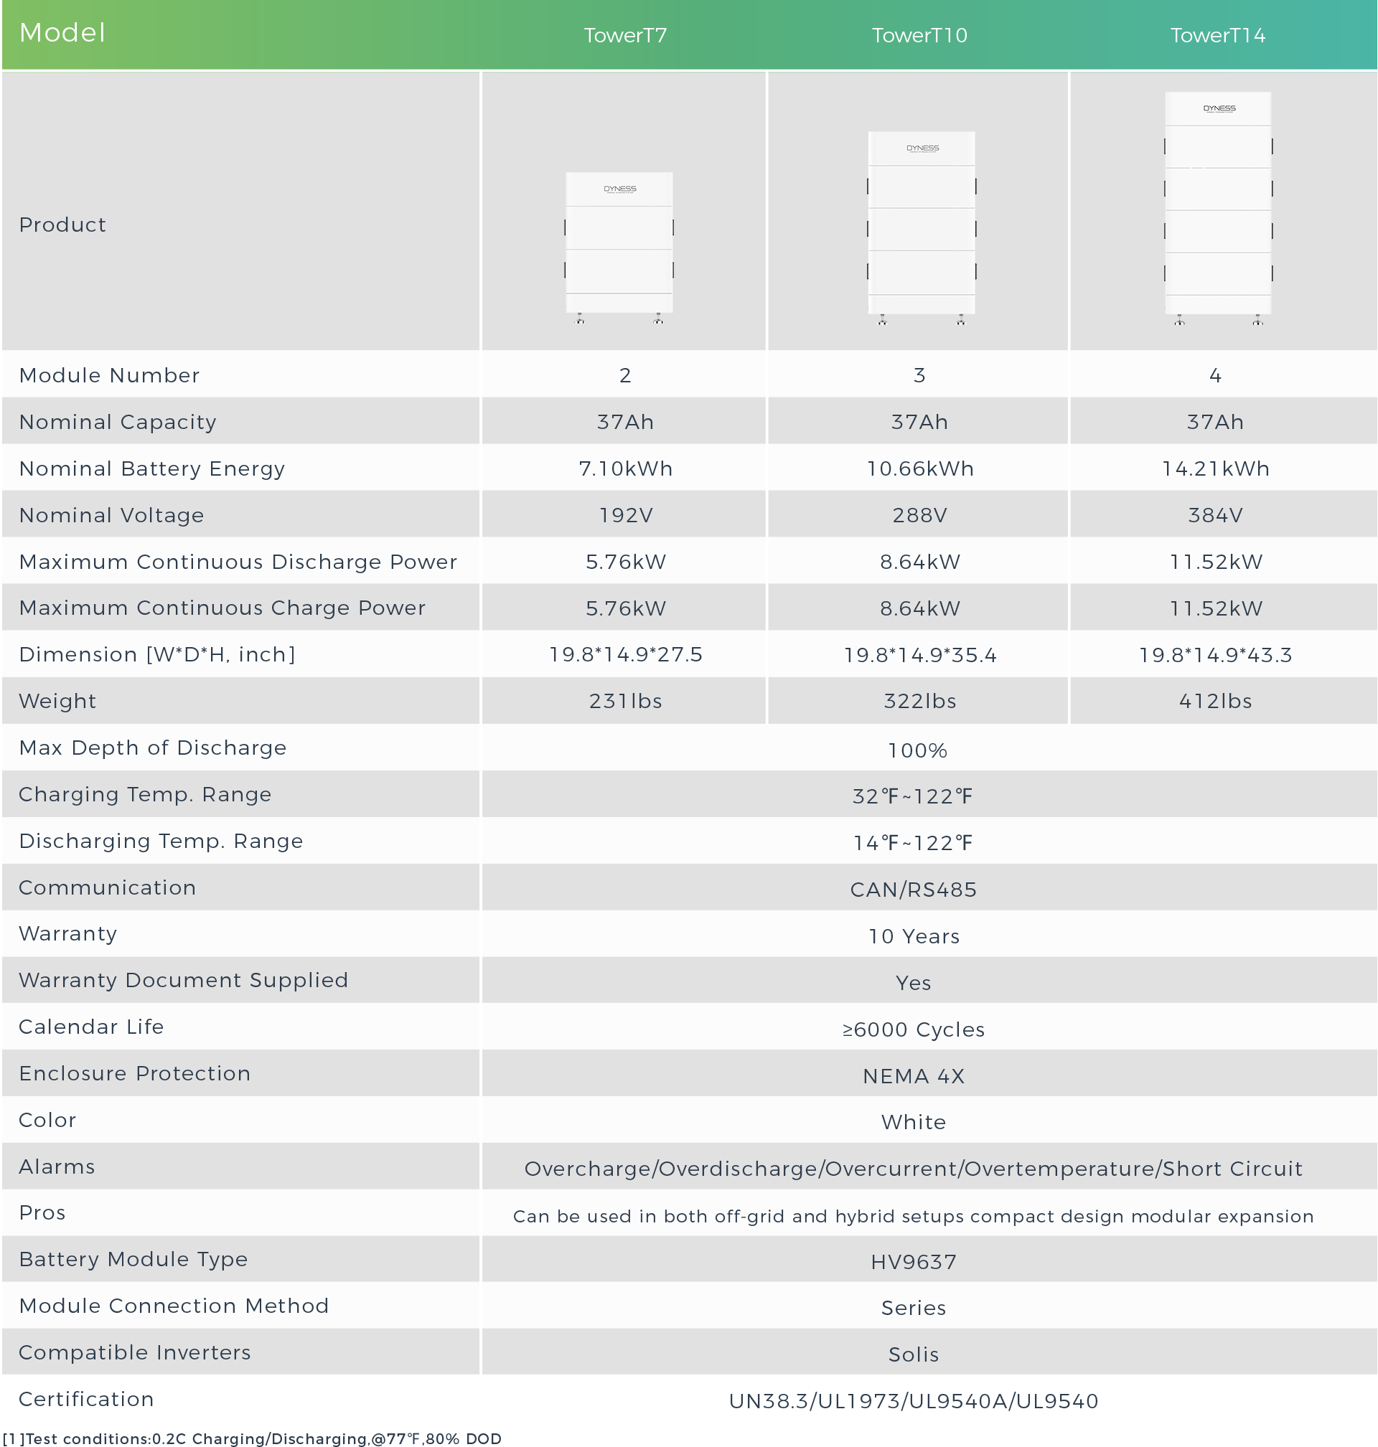This screenshot has height=1447, width=1378.
Task: Click the Solis compatible inverter text
Action: pos(913,1354)
